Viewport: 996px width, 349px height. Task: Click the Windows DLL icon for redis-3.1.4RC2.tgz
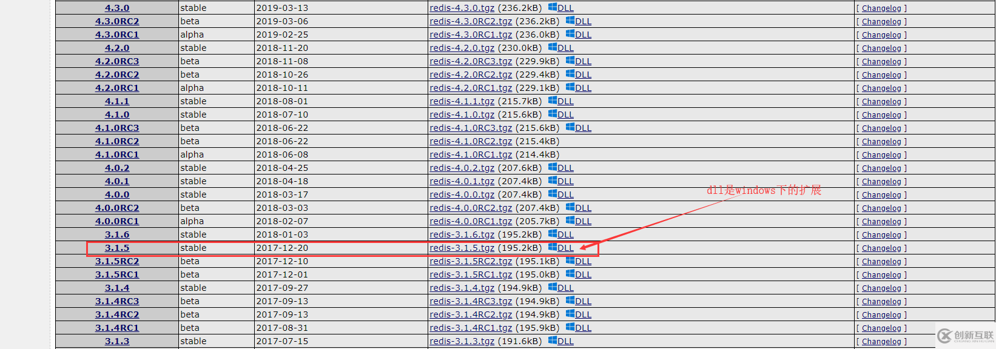point(570,314)
